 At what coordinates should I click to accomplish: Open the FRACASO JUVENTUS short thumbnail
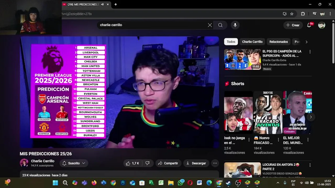(x=268, y=112)
